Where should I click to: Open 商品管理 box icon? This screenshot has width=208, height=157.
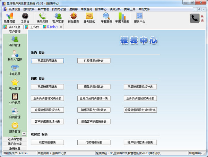73,18
